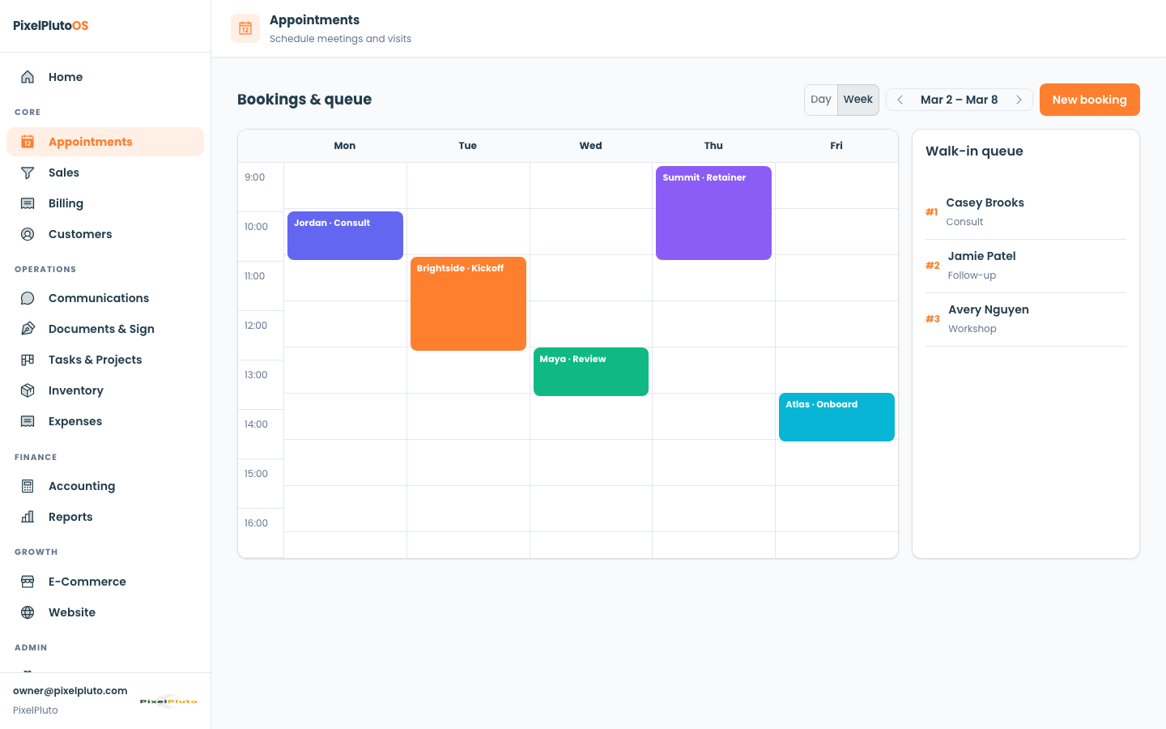Switch to Week view
The width and height of the screenshot is (1166, 729).
click(858, 100)
